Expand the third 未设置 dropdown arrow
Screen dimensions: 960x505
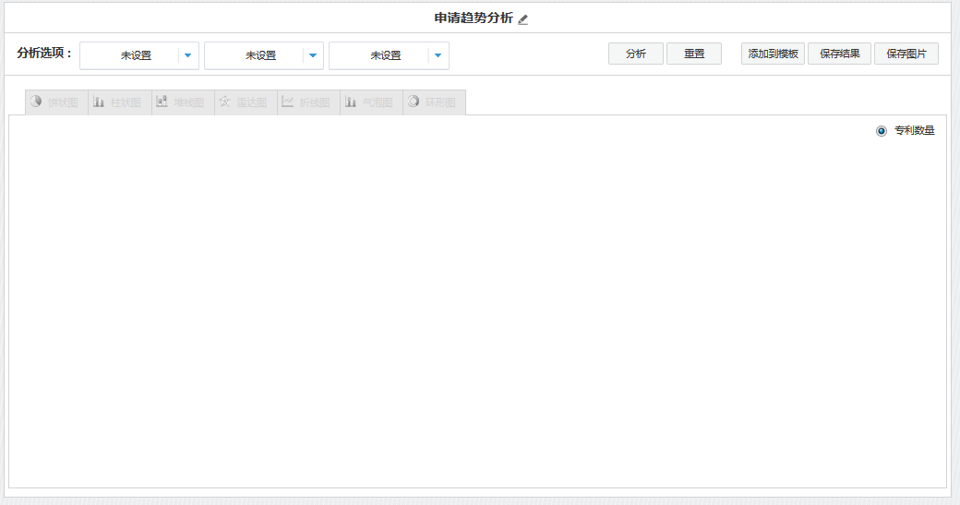(438, 55)
